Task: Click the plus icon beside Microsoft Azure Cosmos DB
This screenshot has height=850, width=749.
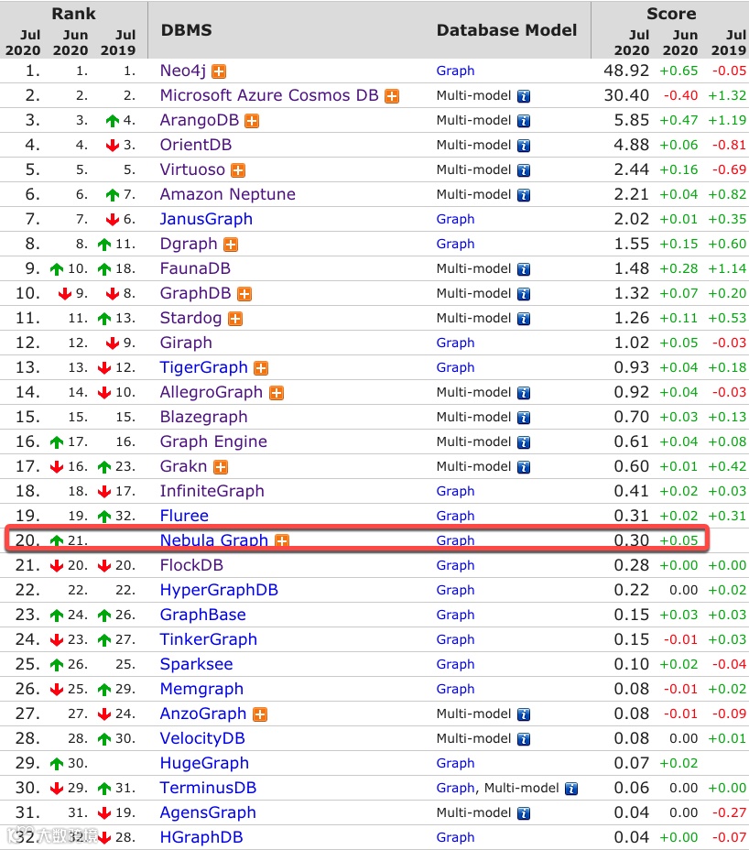Action: [x=391, y=96]
